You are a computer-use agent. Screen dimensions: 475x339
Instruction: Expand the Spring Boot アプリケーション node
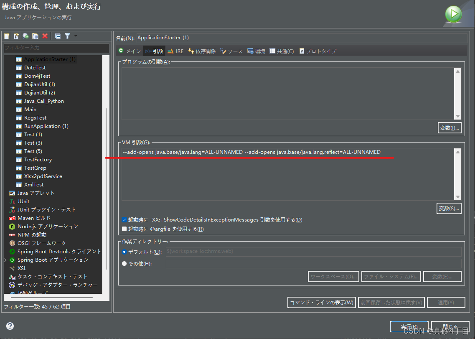tap(5, 260)
